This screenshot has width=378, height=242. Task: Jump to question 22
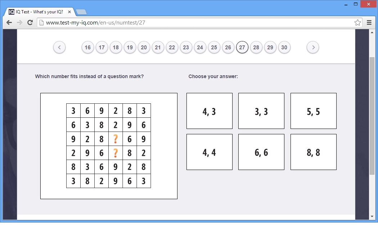(172, 47)
